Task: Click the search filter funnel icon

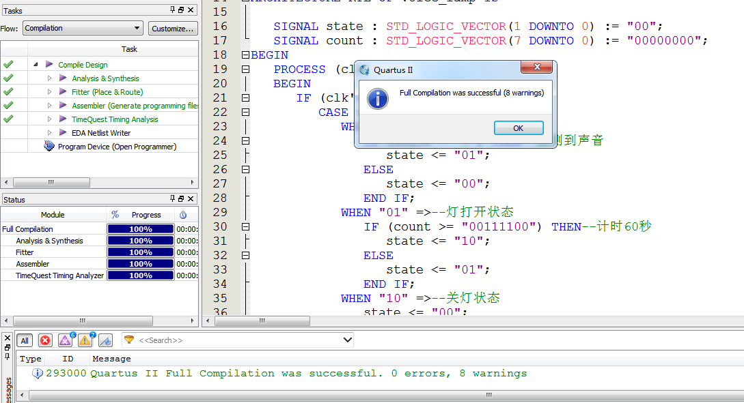Action: [129, 340]
